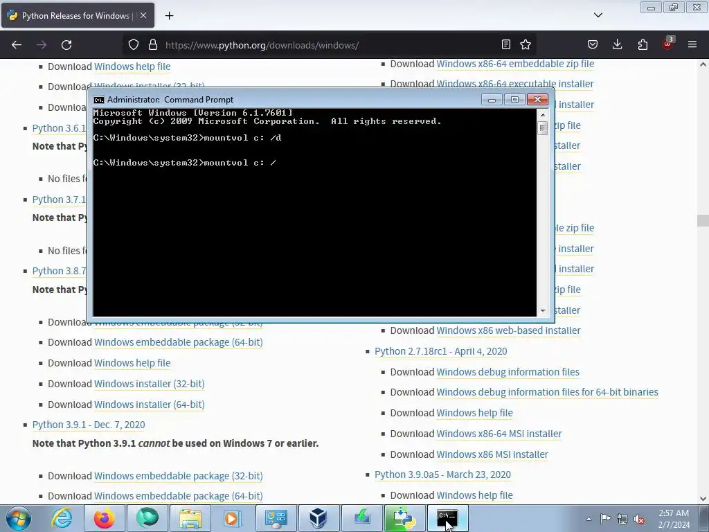Open the Windows Start orb

pyautogui.click(x=19, y=518)
